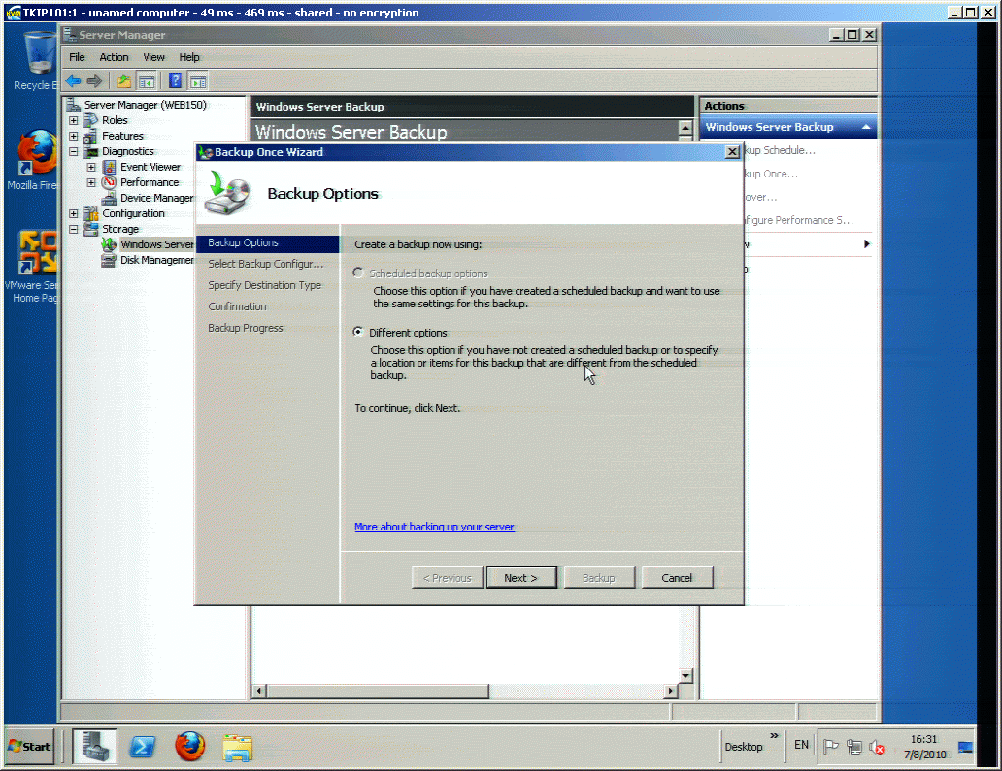Click the Next button

pyautogui.click(x=521, y=578)
